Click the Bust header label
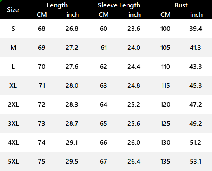 click(x=181, y=5)
